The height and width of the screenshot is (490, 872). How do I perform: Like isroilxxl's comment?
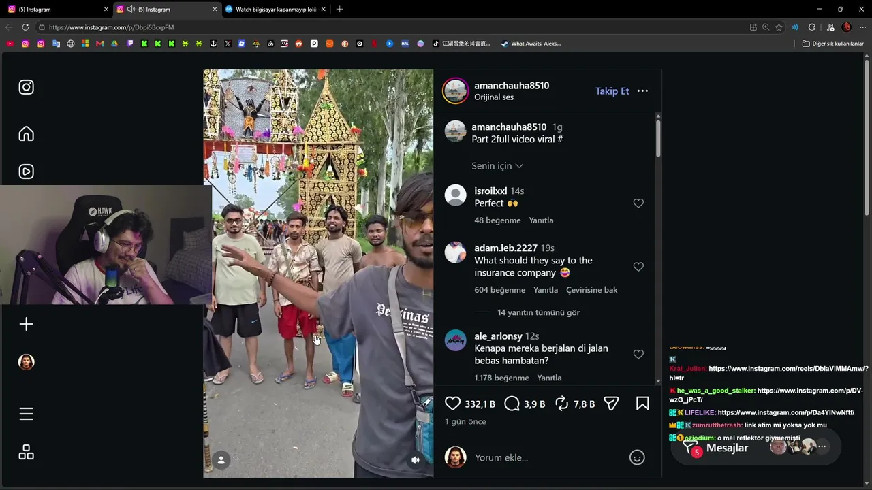tap(638, 203)
